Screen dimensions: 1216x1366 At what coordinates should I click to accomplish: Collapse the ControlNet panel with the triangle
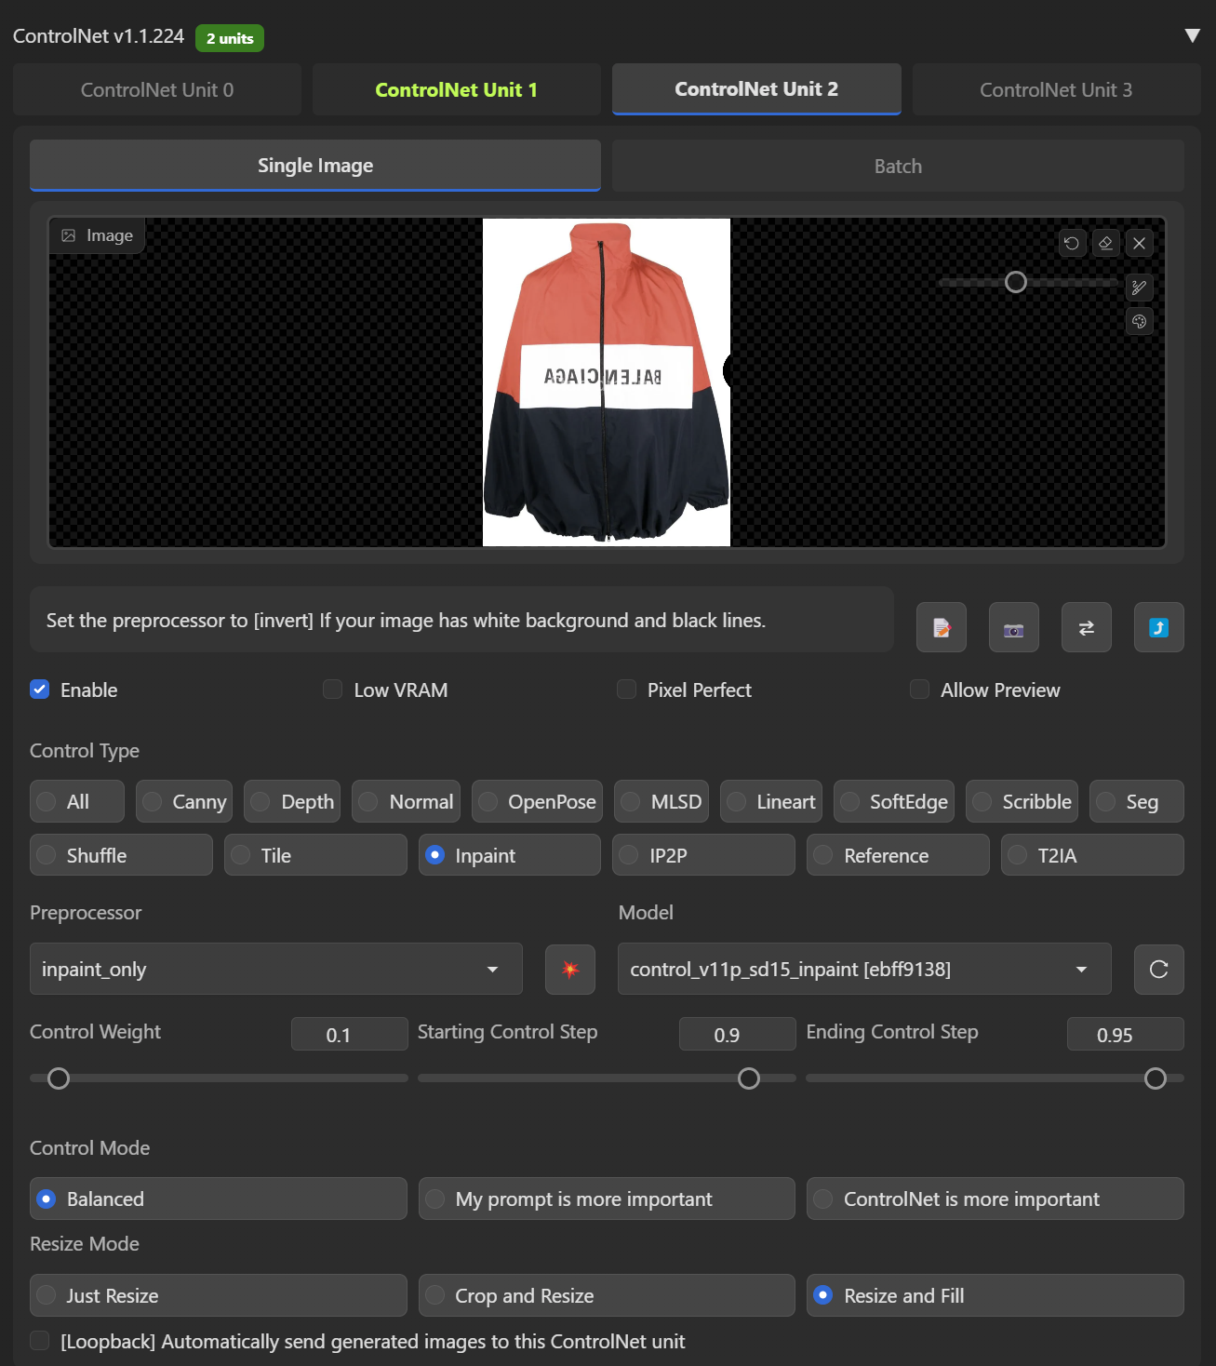tap(1192, 35)
